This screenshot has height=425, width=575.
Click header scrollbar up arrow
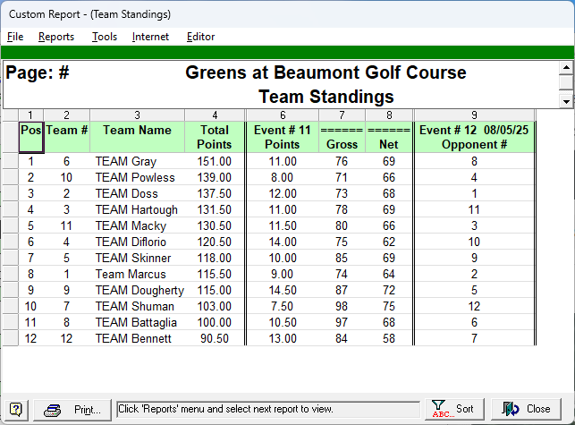tap(565, 67)
